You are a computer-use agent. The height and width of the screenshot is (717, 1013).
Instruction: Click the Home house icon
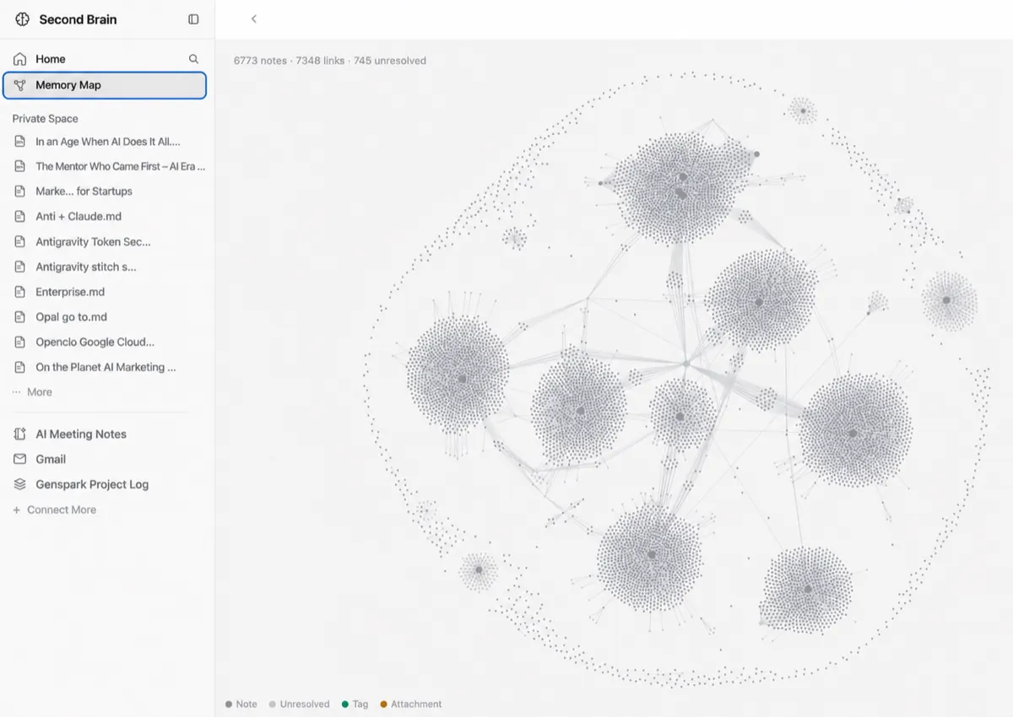pyautogui.click(x=20, y=59)
